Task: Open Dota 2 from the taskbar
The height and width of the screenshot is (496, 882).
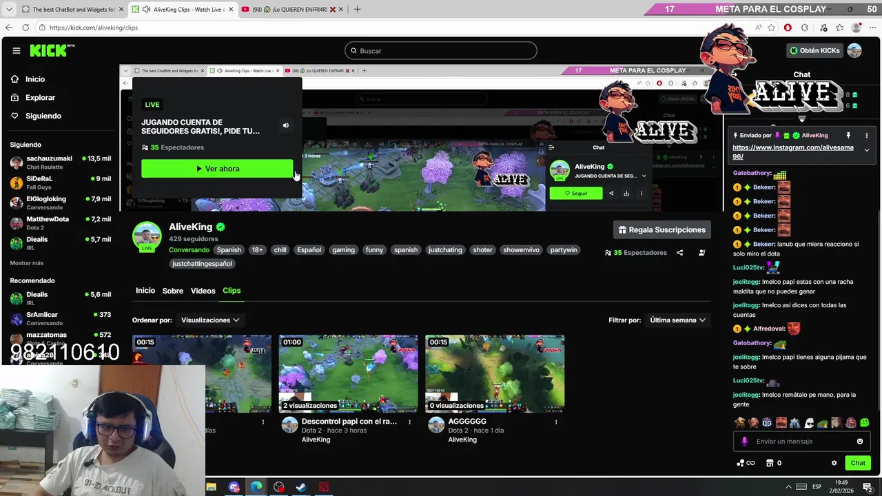Action: click(x=323, y=487)
